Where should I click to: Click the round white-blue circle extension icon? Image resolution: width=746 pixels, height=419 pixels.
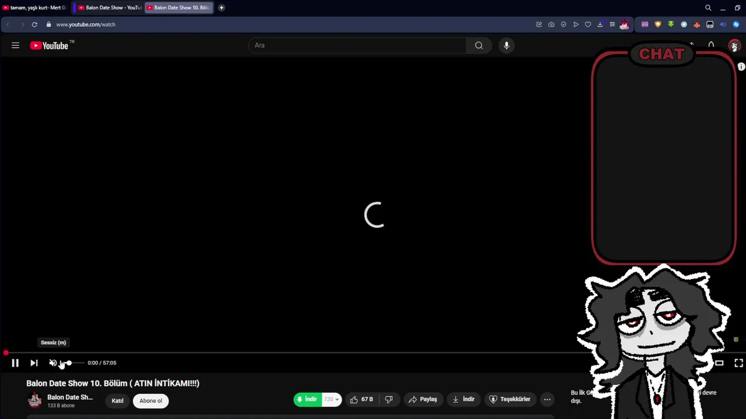(x=684, y=24)
